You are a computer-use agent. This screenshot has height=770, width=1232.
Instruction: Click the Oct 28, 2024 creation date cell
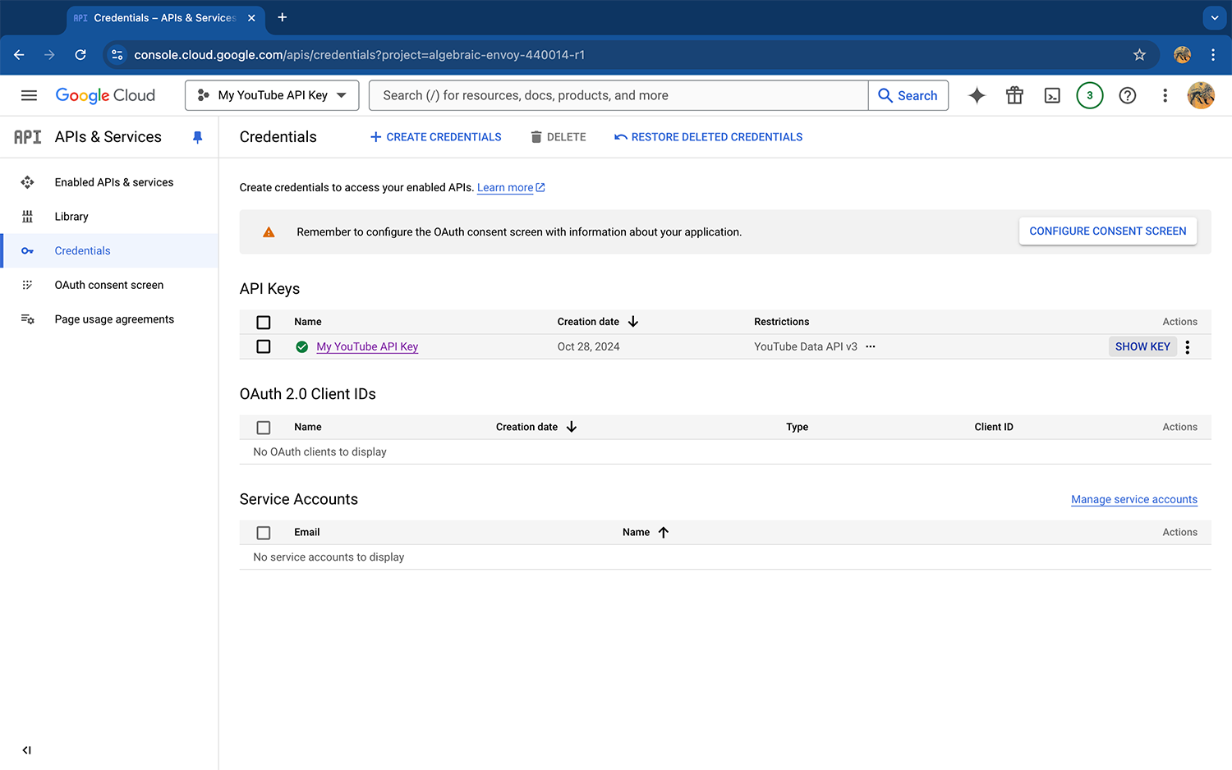589,346
